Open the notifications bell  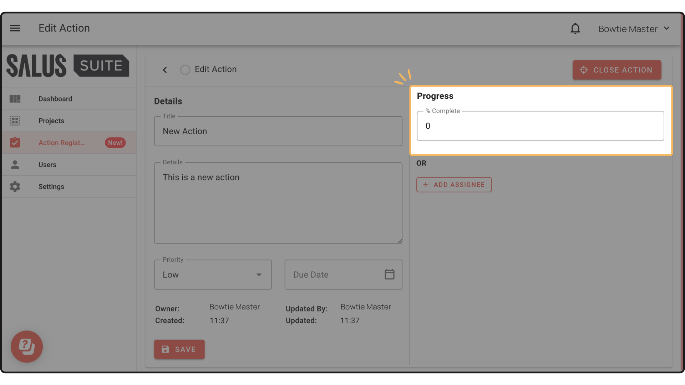point(575,29)
